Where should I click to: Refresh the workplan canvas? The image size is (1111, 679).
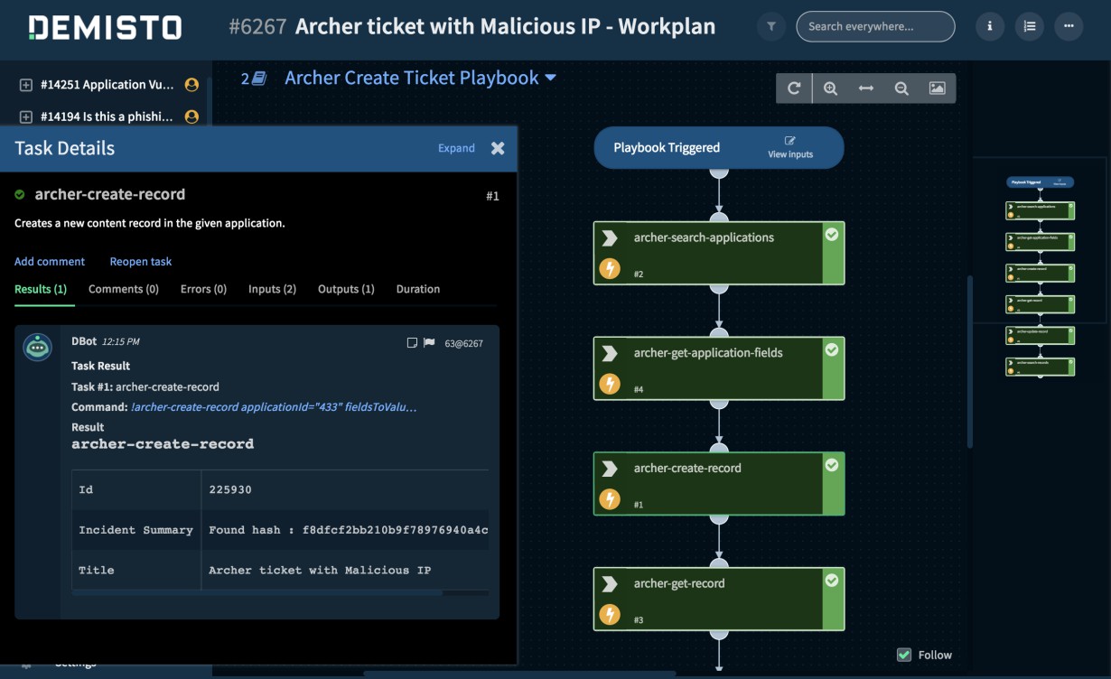pyautogui.click(x=794, y=88)
